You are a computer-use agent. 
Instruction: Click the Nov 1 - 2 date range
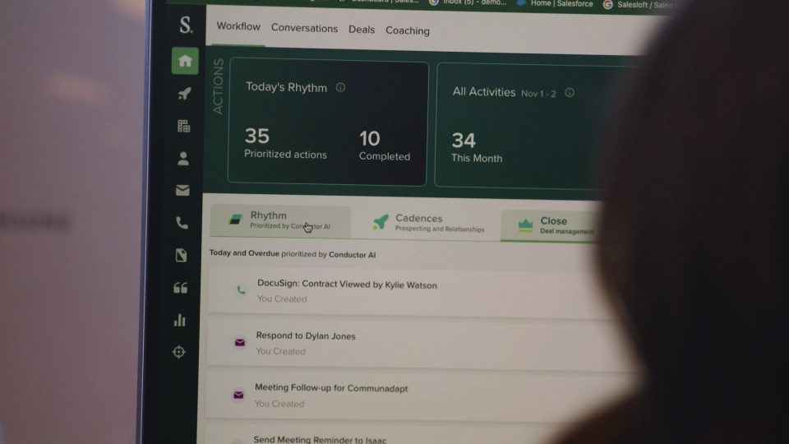pyautogui.click(x=538, y=94)
